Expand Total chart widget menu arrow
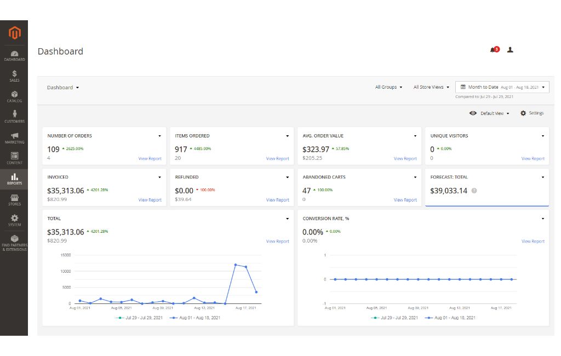 [x=287, y=219]
